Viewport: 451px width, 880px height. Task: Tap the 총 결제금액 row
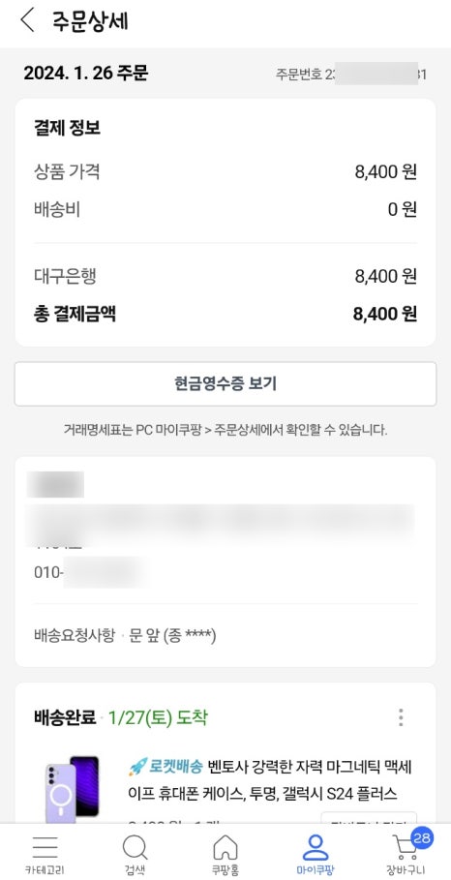pos(225,315)
